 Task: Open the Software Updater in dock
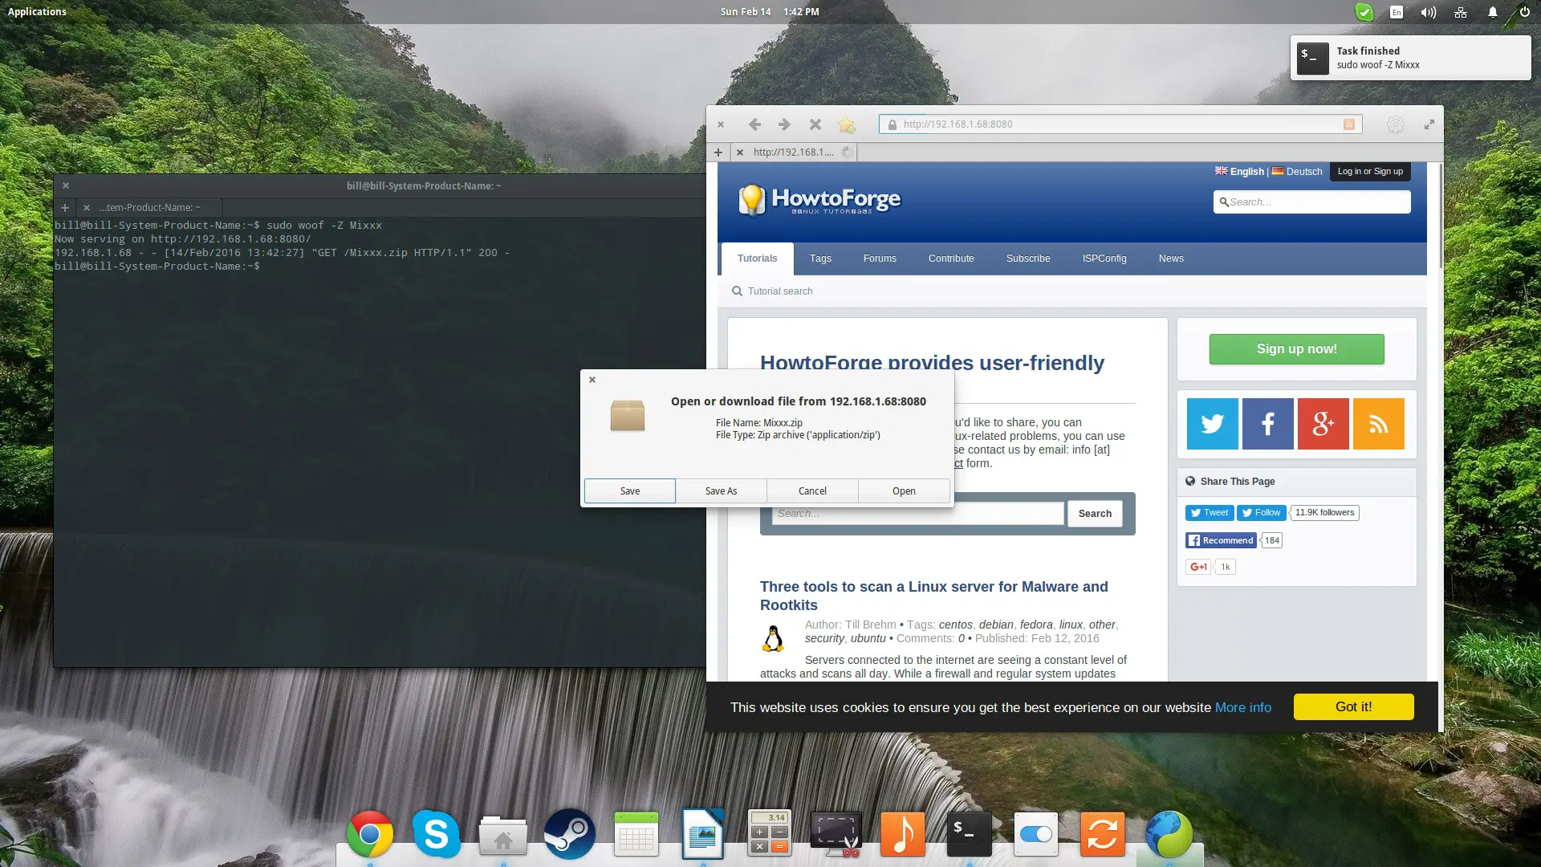1103,834
